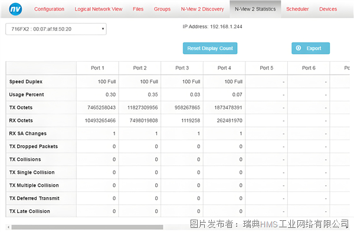The image size is (354, 232).
Task: Click TX Octets value 1873478391
Action: 228,107
